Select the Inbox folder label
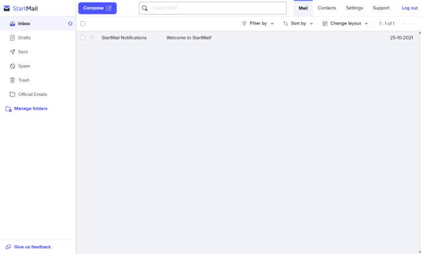 (x=24, y=23)
